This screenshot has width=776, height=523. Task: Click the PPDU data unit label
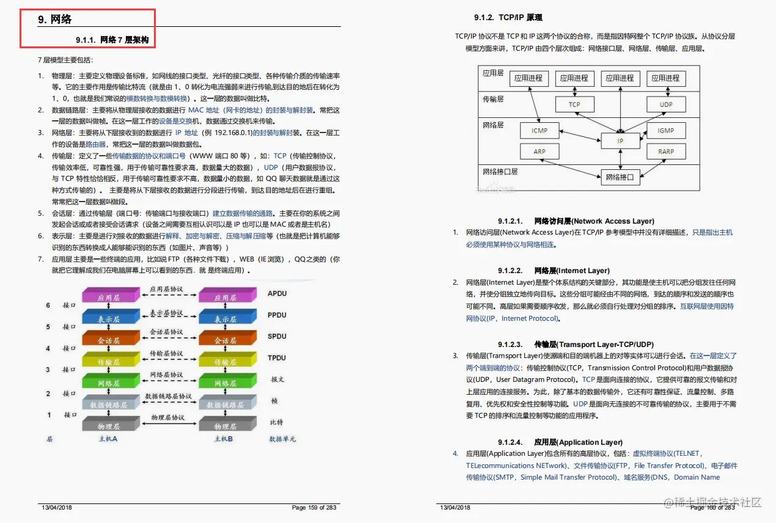(x=277, y=315)
